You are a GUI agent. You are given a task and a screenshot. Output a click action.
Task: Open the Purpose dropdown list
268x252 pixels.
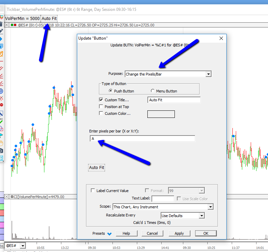[x=208, y=74]
